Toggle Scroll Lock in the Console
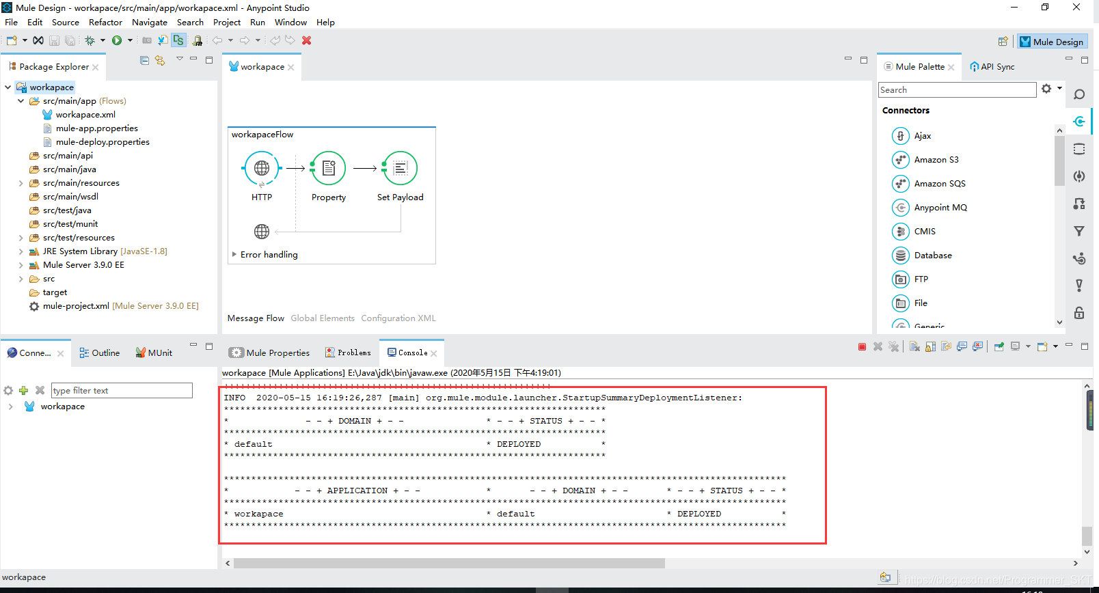 click(x=930, y=347)
